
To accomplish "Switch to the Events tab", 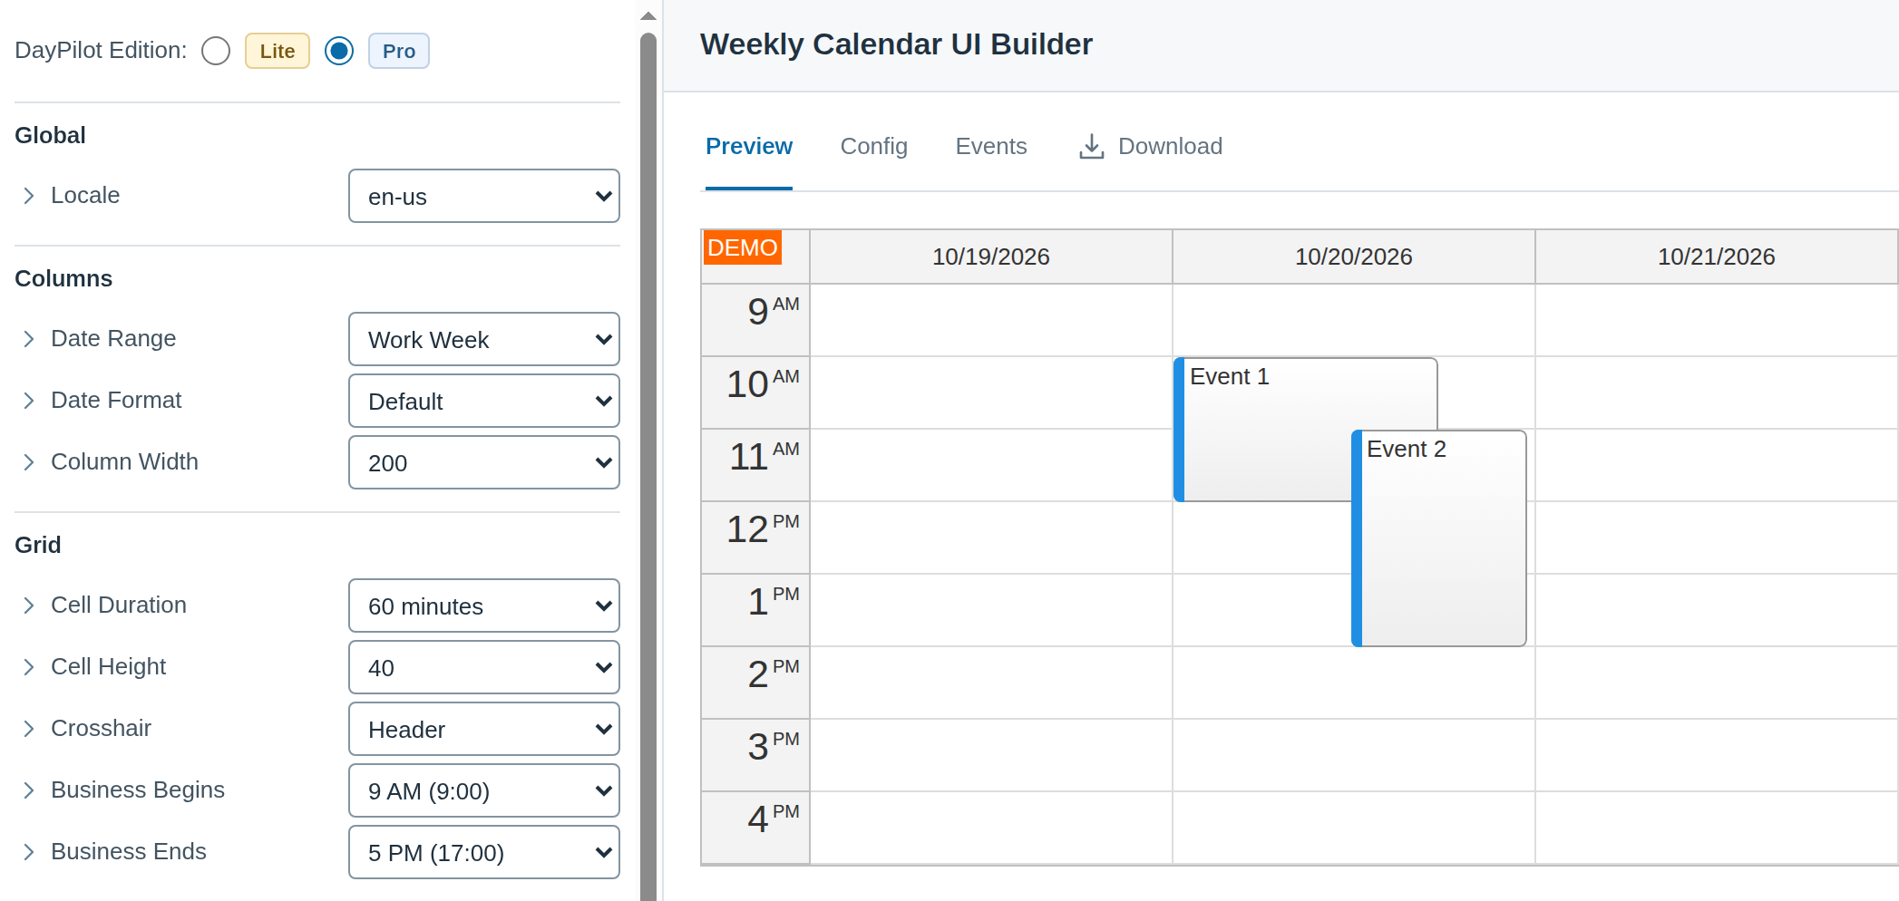I will coord(991,146).
